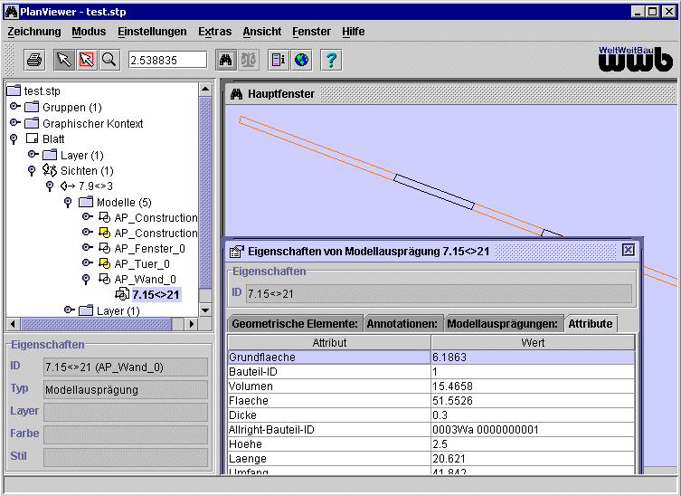Click the Hauptfenster binoculars title icon
The image size is (681, 496).
click(237, 94)
